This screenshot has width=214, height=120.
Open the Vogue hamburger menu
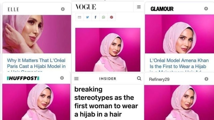coord(139,7)
